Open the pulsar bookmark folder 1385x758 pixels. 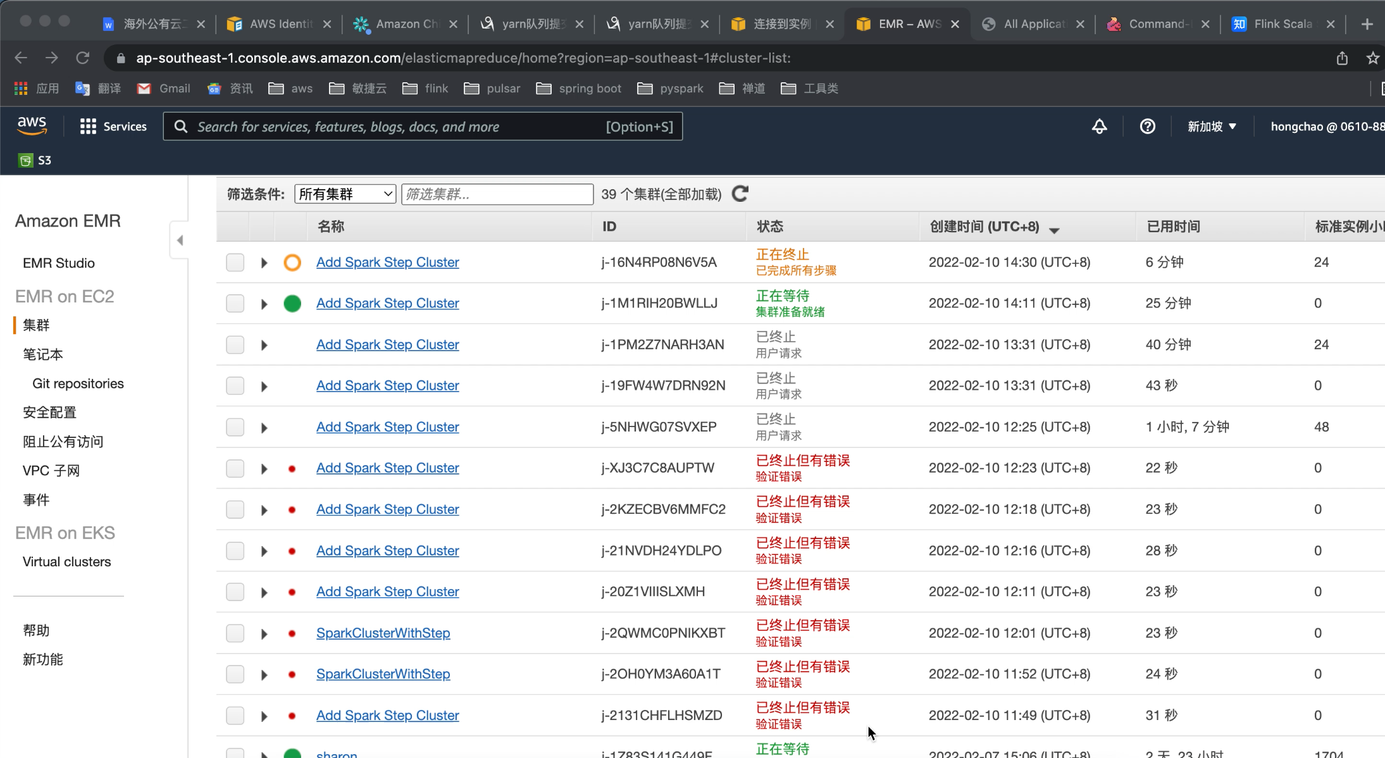(492, 89)
